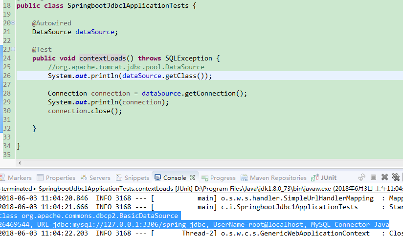Switch to the Markers tab
The width and height of the screenshot is (403, 236).
point(16,177)
